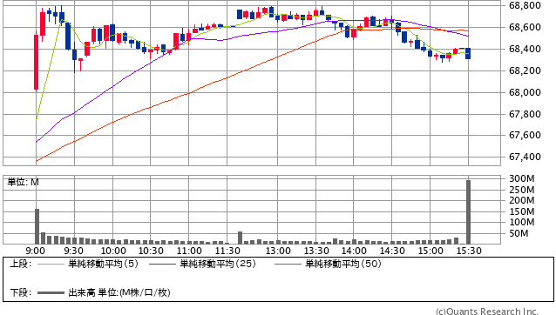Click the 単純移動平均(5) legend label
Image resolution: width=556 pixels, height=315 pixels.
(103, 264)
